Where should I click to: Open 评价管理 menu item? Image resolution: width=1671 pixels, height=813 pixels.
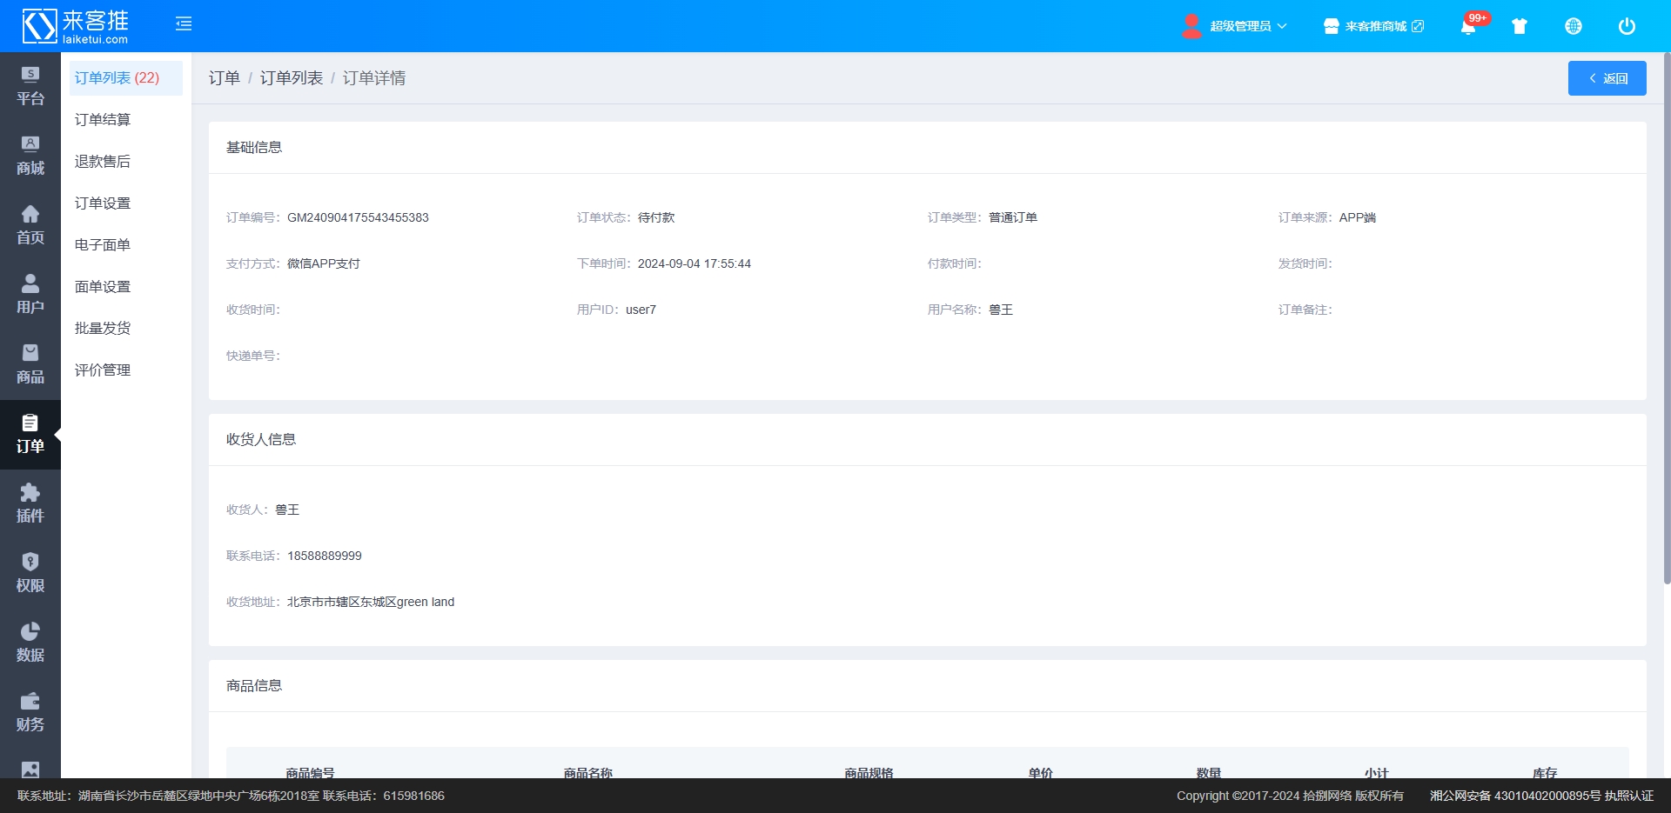[103, 370]
